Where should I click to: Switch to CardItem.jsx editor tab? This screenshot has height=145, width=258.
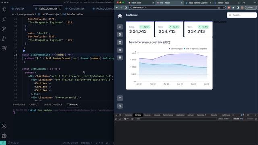pos(75,8)
